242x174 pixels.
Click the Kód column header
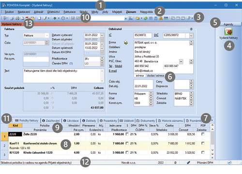pos(15,125)
